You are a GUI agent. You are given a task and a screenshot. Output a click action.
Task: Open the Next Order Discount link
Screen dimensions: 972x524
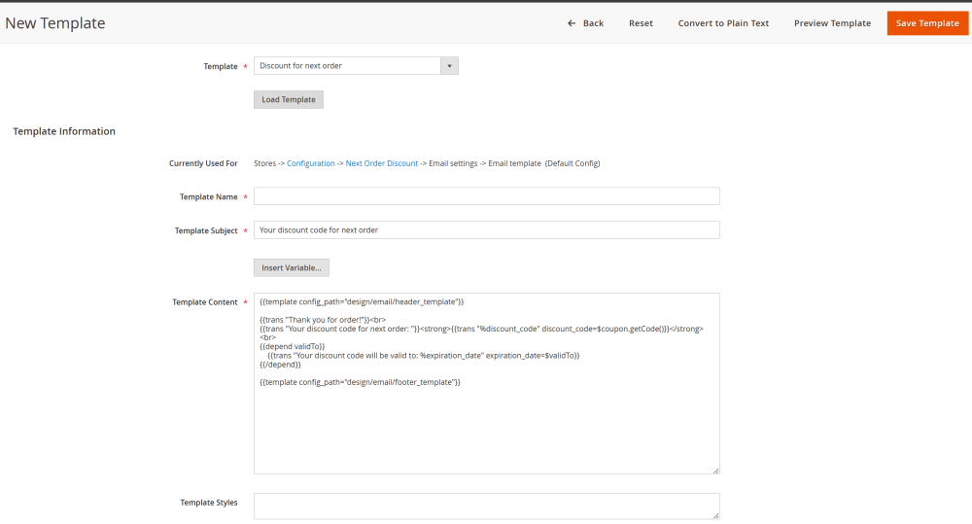coord(382,163)
